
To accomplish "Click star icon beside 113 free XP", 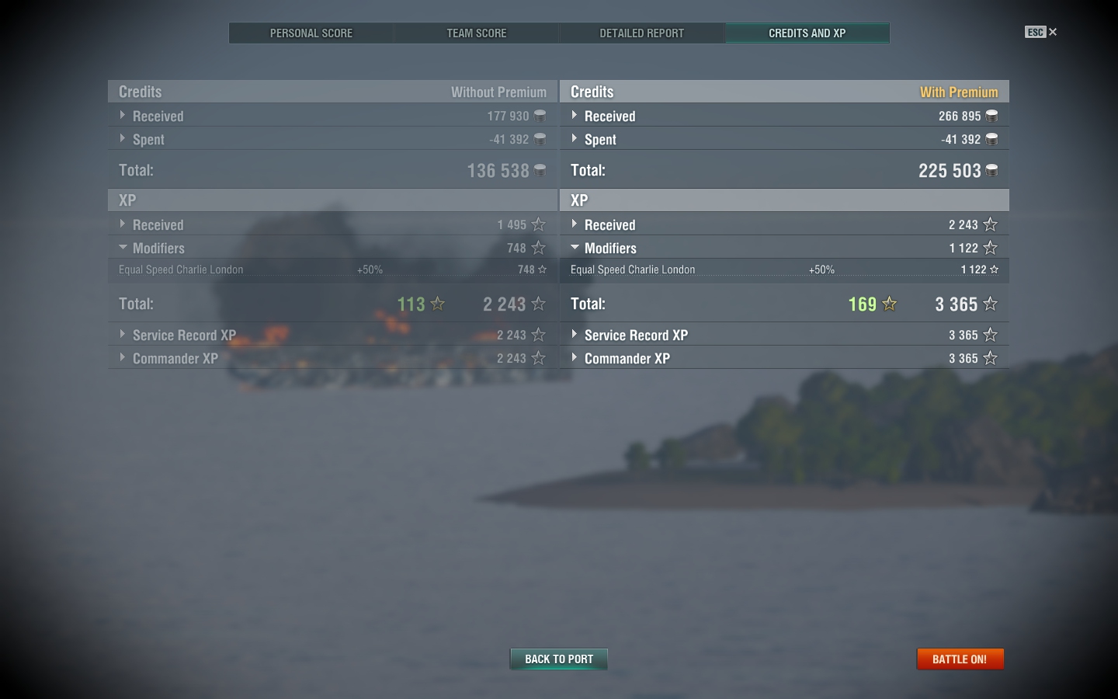I will (437, 304).
